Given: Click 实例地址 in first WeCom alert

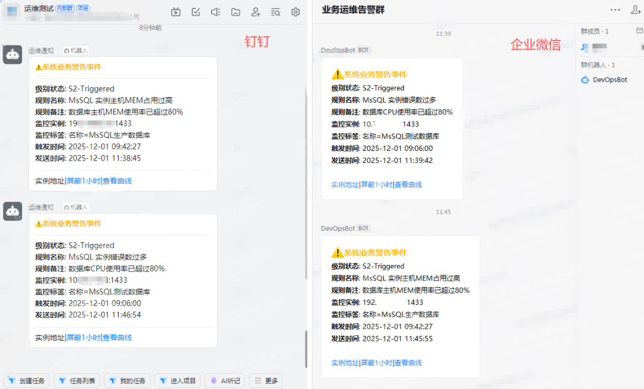Looking at the screenshot, I should coord(345,185).
